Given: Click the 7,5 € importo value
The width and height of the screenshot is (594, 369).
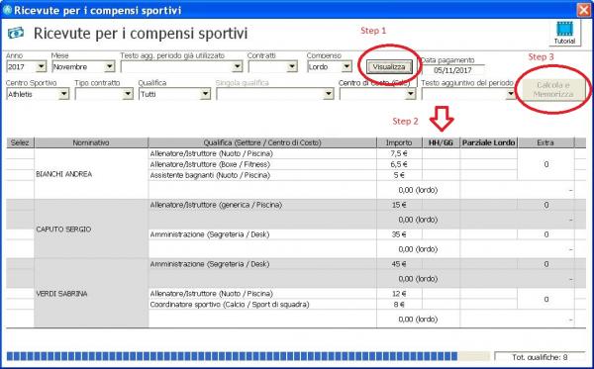Looking at the screenshot, I should coord(399,153).
